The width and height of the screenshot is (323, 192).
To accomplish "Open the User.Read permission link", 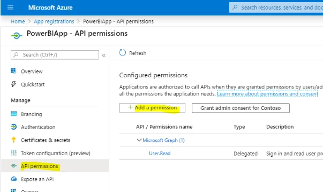I will 160,154.
